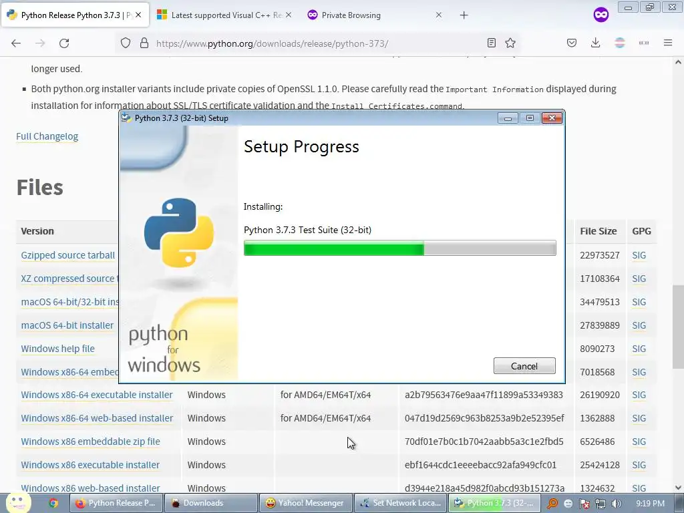Viewport: 684px width, 513px height.
Task: Open SIG for Windows x86 executable installer
Action: pos(639,465)
